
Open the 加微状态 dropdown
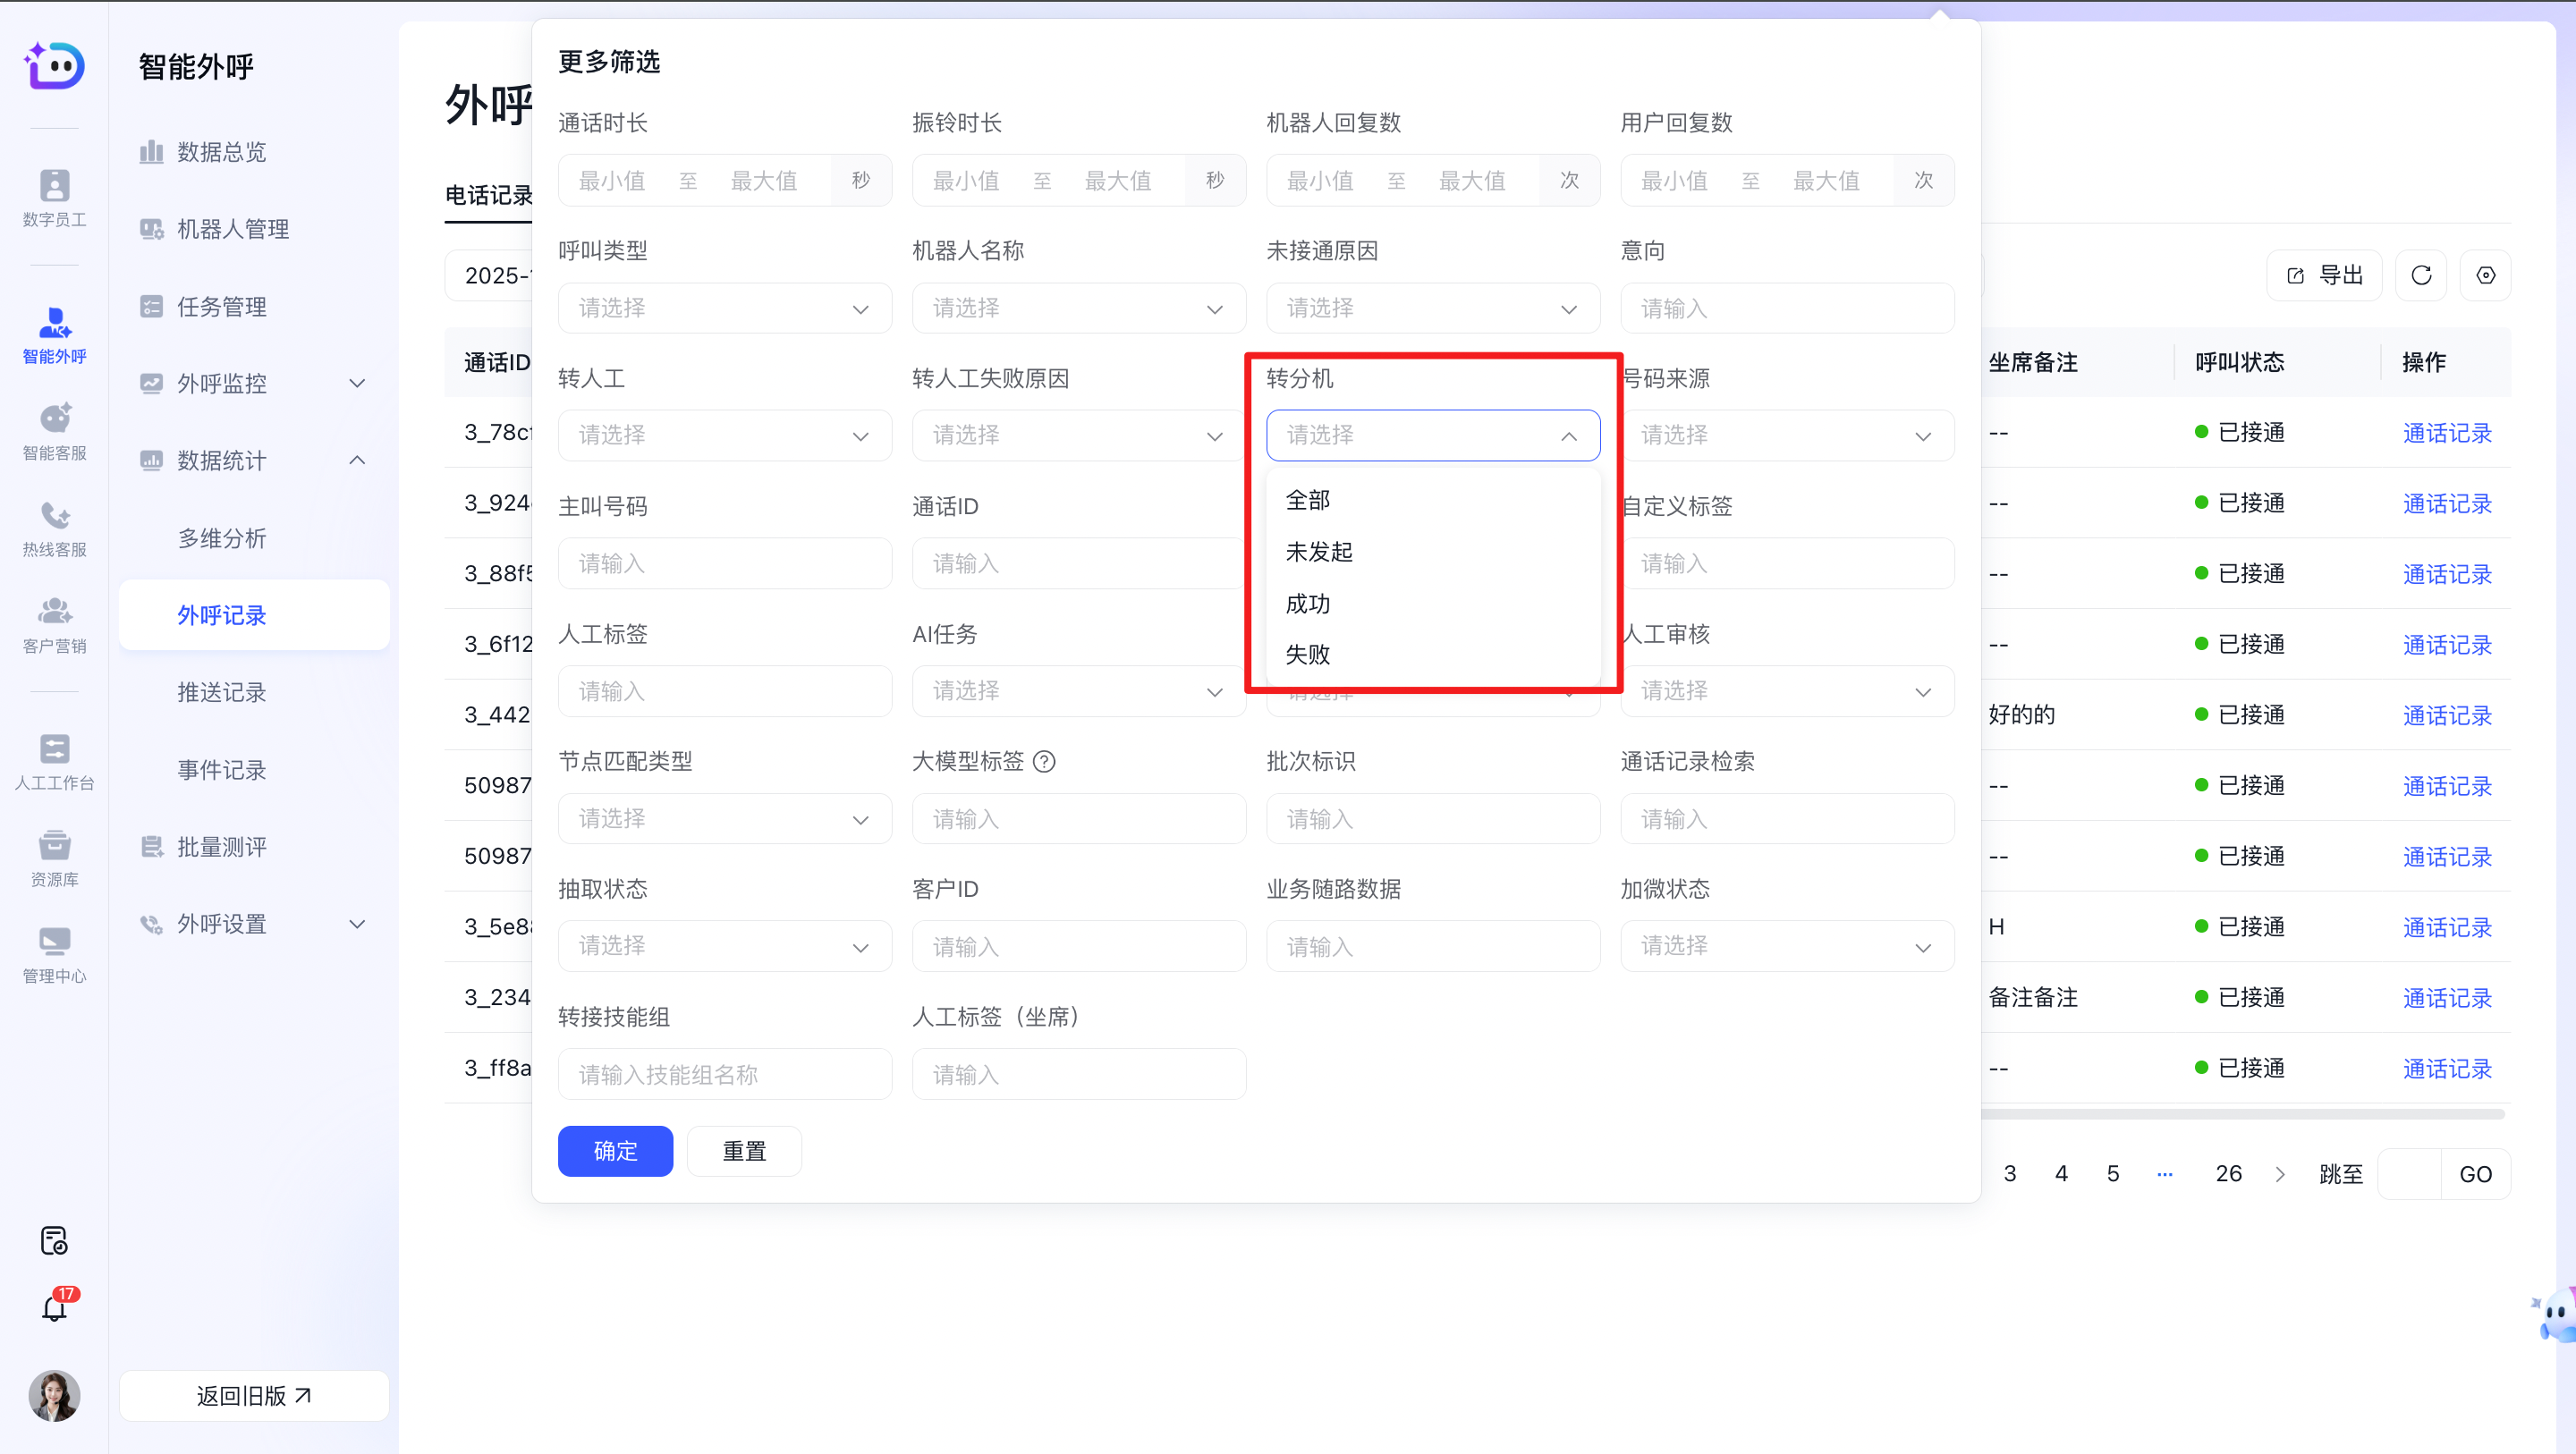click(1787, 946)
